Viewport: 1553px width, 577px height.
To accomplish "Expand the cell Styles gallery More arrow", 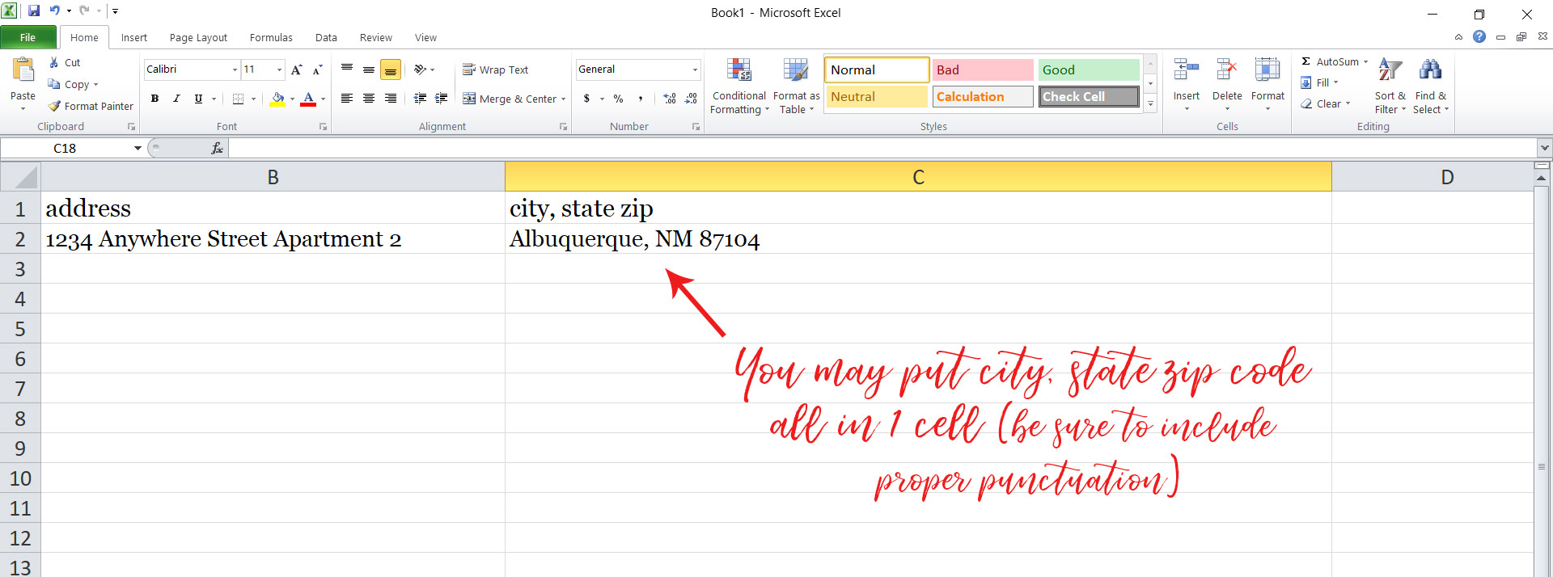I will pyautogui.click(x=1150, y=104).
